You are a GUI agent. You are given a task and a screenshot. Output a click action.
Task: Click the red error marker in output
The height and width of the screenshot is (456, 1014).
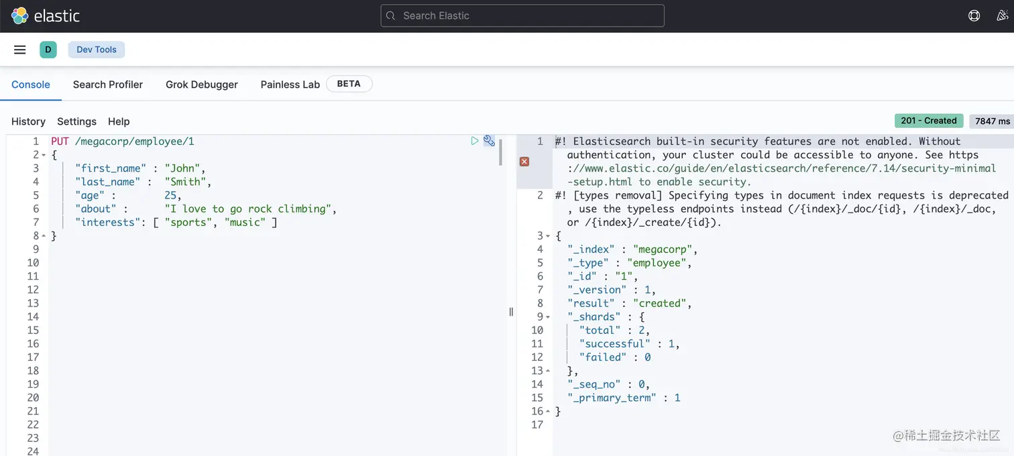point(524,162)
